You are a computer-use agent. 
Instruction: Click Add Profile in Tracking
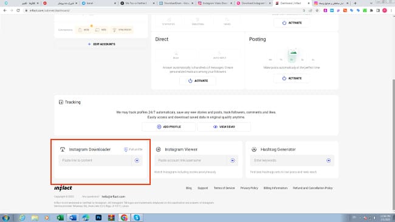tap(169, 127)
